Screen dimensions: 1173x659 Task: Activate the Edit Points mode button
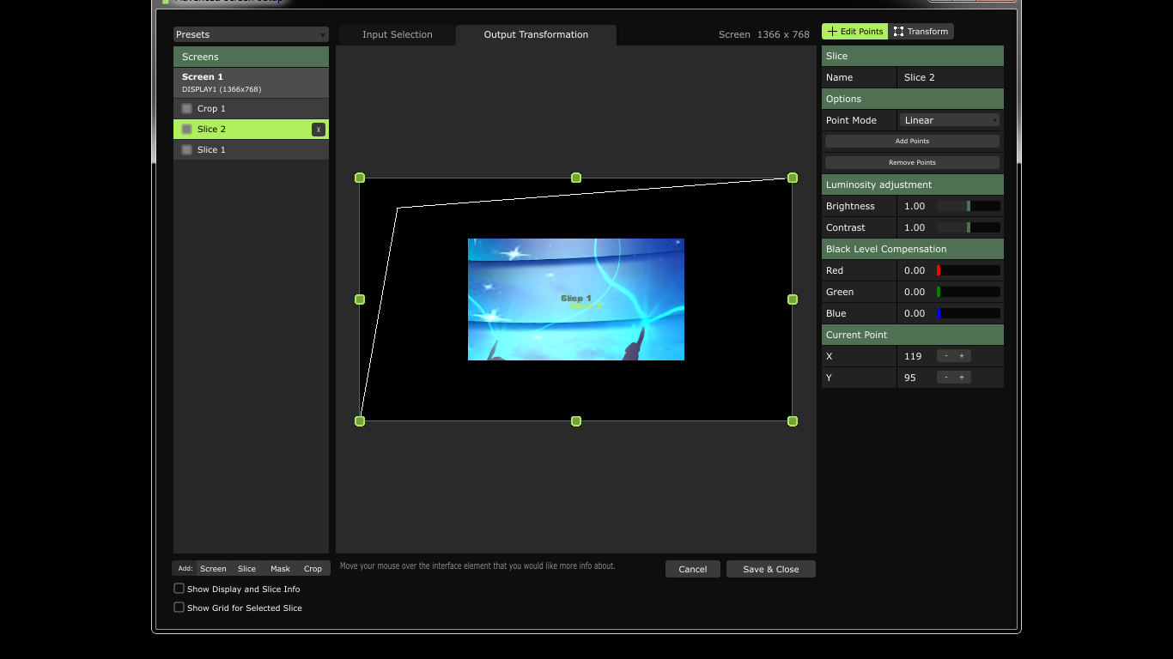[854, 32]
